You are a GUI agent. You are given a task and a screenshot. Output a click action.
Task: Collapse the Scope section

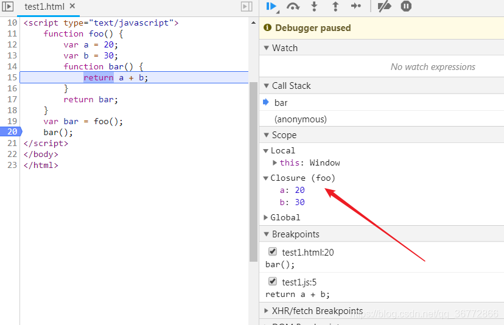[x=266, y=135]
